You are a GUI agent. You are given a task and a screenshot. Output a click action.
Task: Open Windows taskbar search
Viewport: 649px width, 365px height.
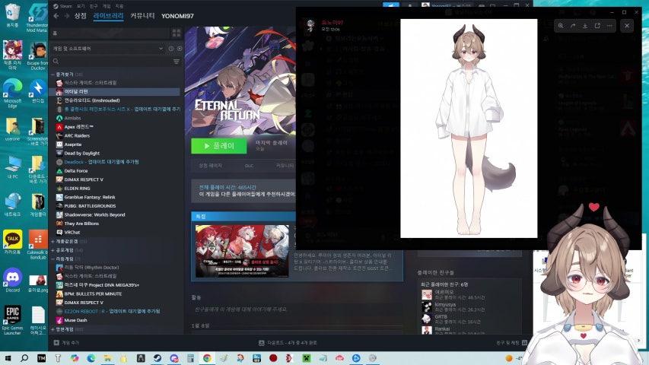point(24,358)
